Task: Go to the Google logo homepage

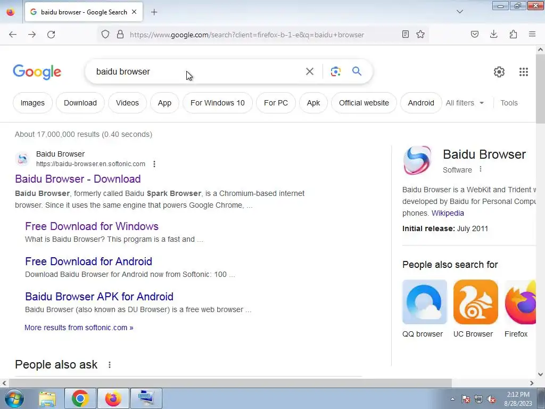Action: [37, 72]
